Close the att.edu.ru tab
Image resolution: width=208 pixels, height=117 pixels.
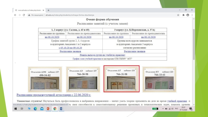point(44,10)
